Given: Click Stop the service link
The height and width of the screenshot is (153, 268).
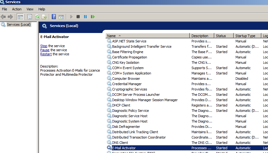Looking at the screenshot, I should [x=44, y=46].
